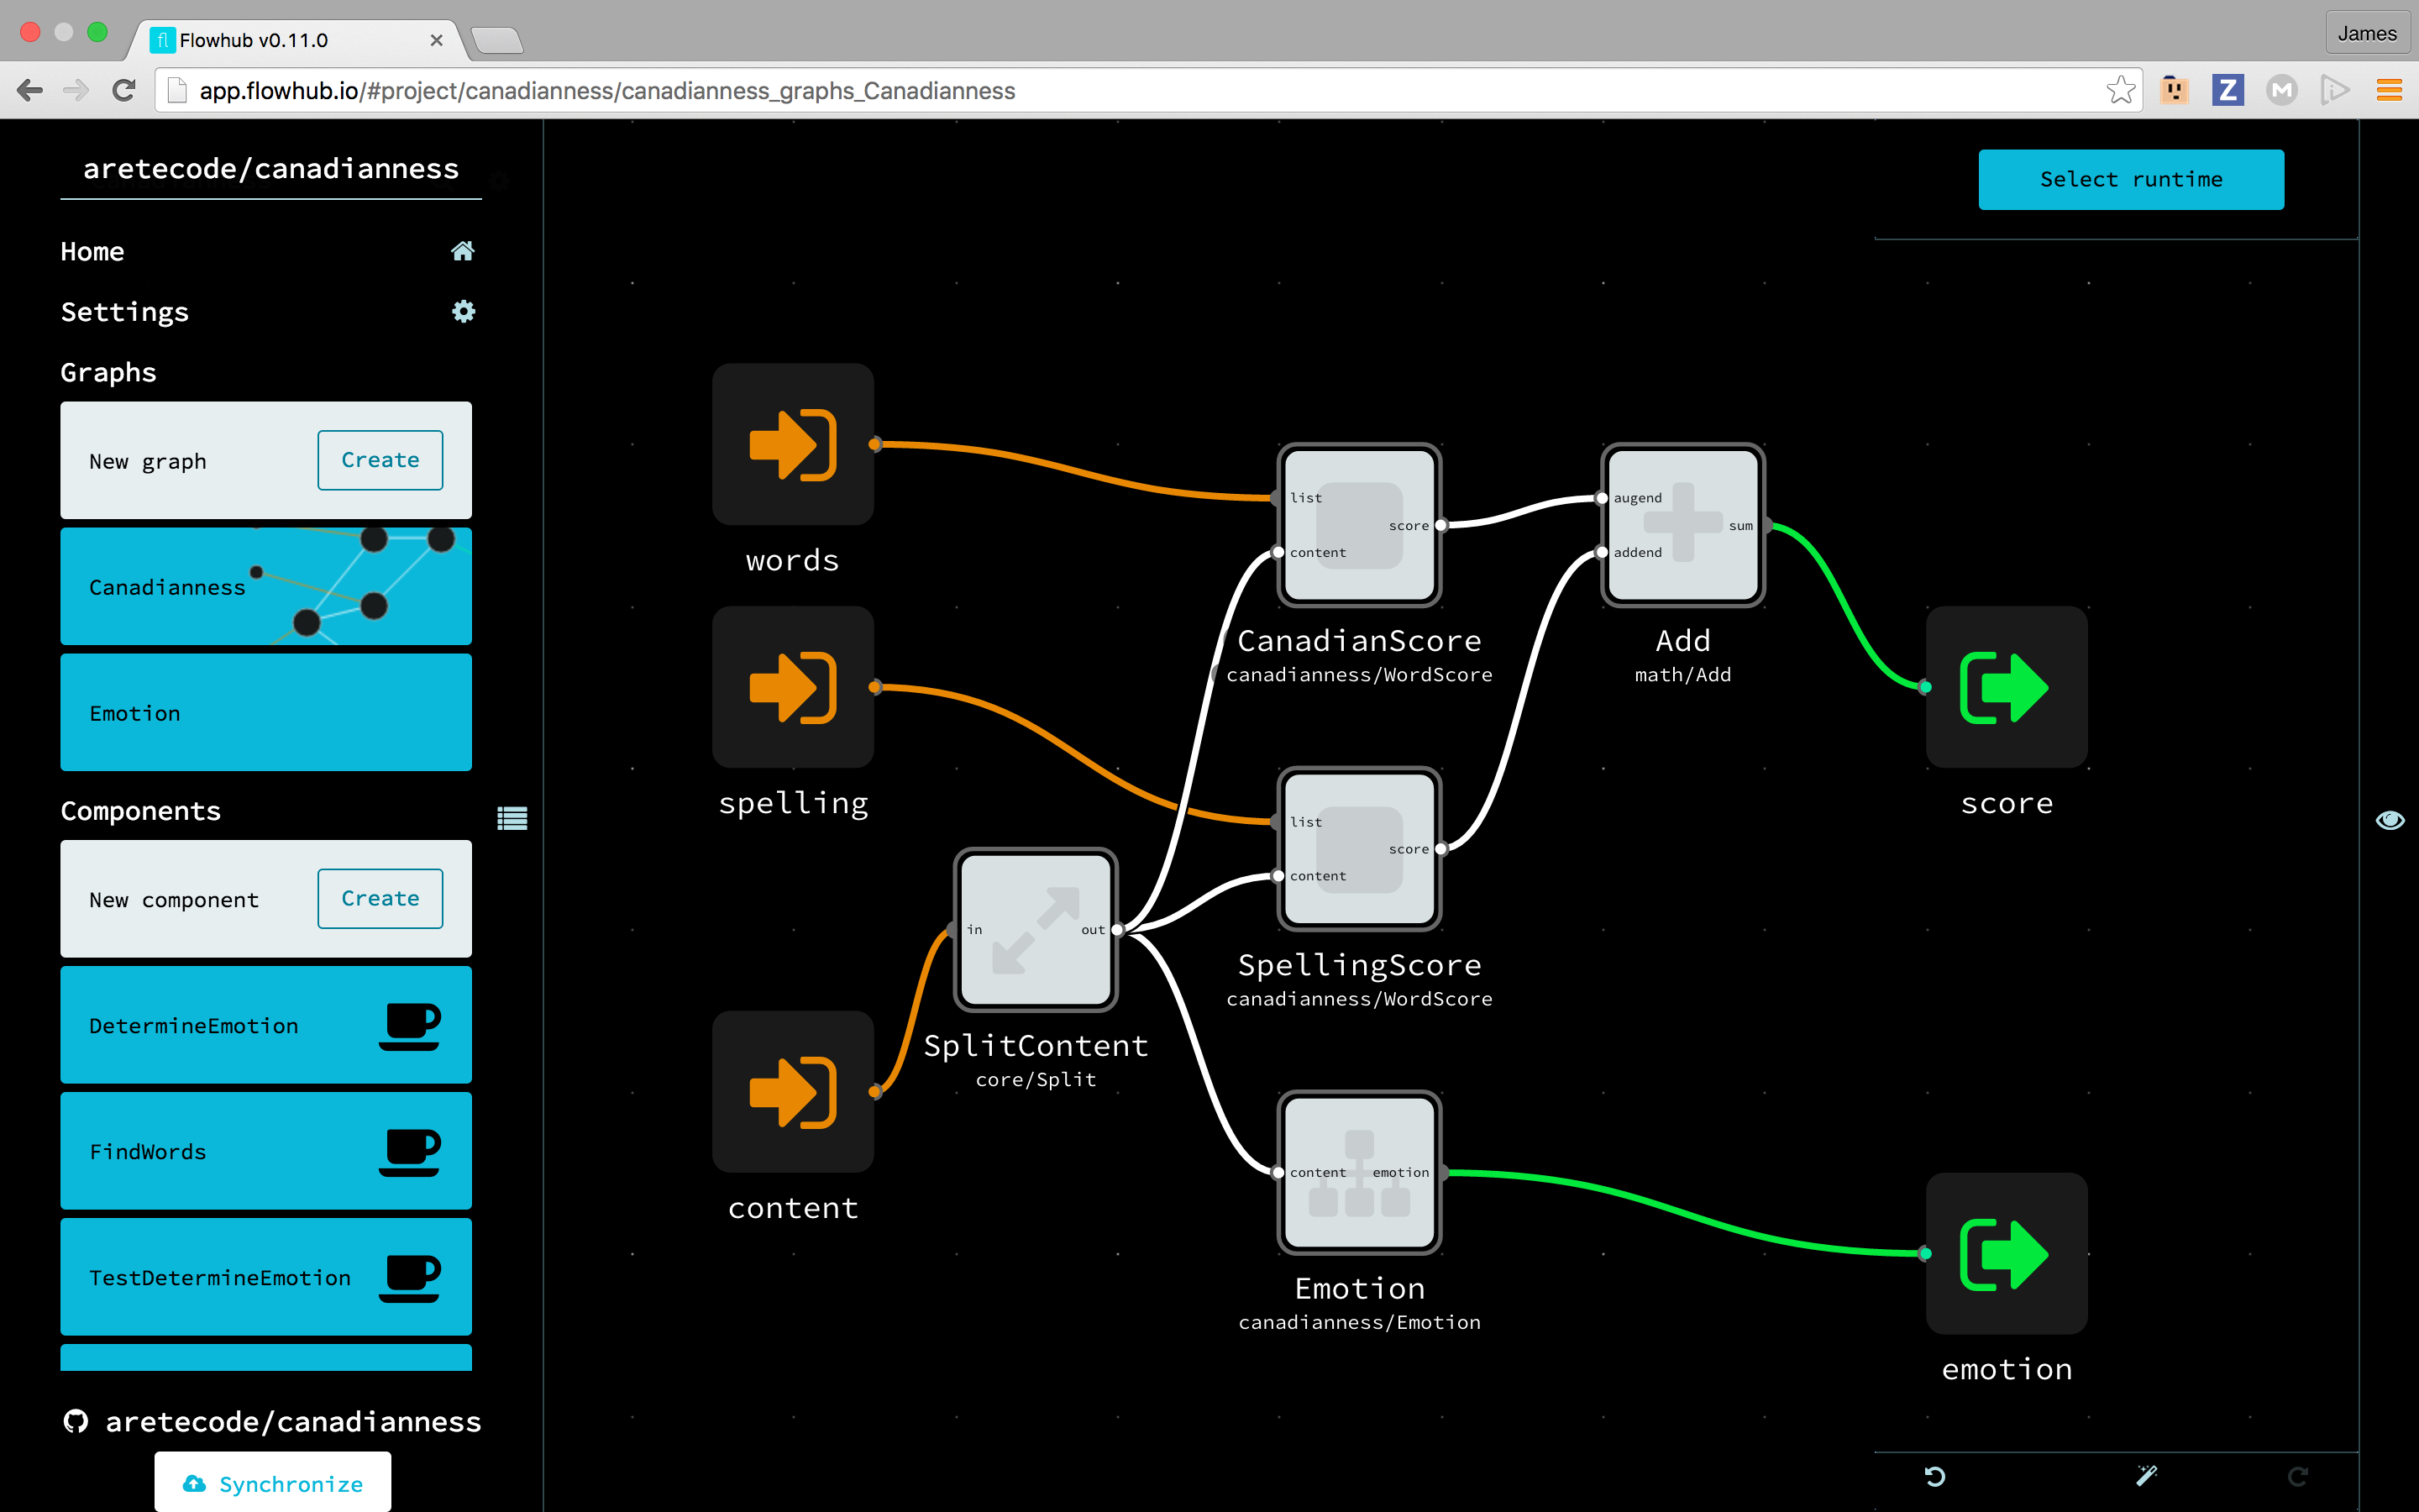Image resolution: width=2419 pixels, height=1512 pixels.
Task: Click SplitContent out port
Action: coord(1116,930)
